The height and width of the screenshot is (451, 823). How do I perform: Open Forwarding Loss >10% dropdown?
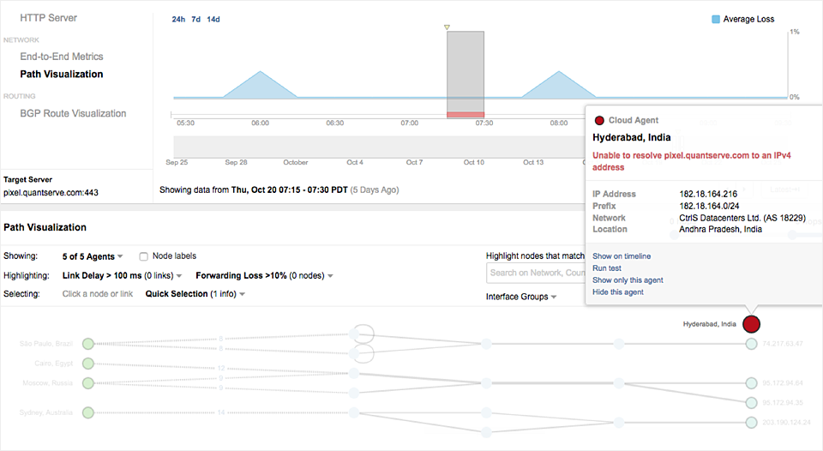click(x=264, y=275)
